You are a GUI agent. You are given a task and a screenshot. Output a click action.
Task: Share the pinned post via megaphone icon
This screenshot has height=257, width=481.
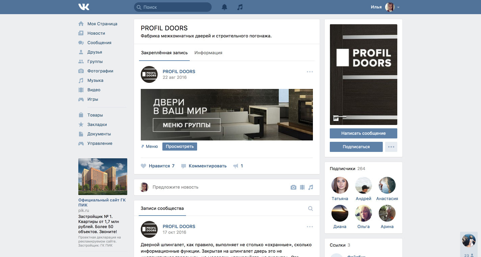pyautogui.click(x=236, y=166)
